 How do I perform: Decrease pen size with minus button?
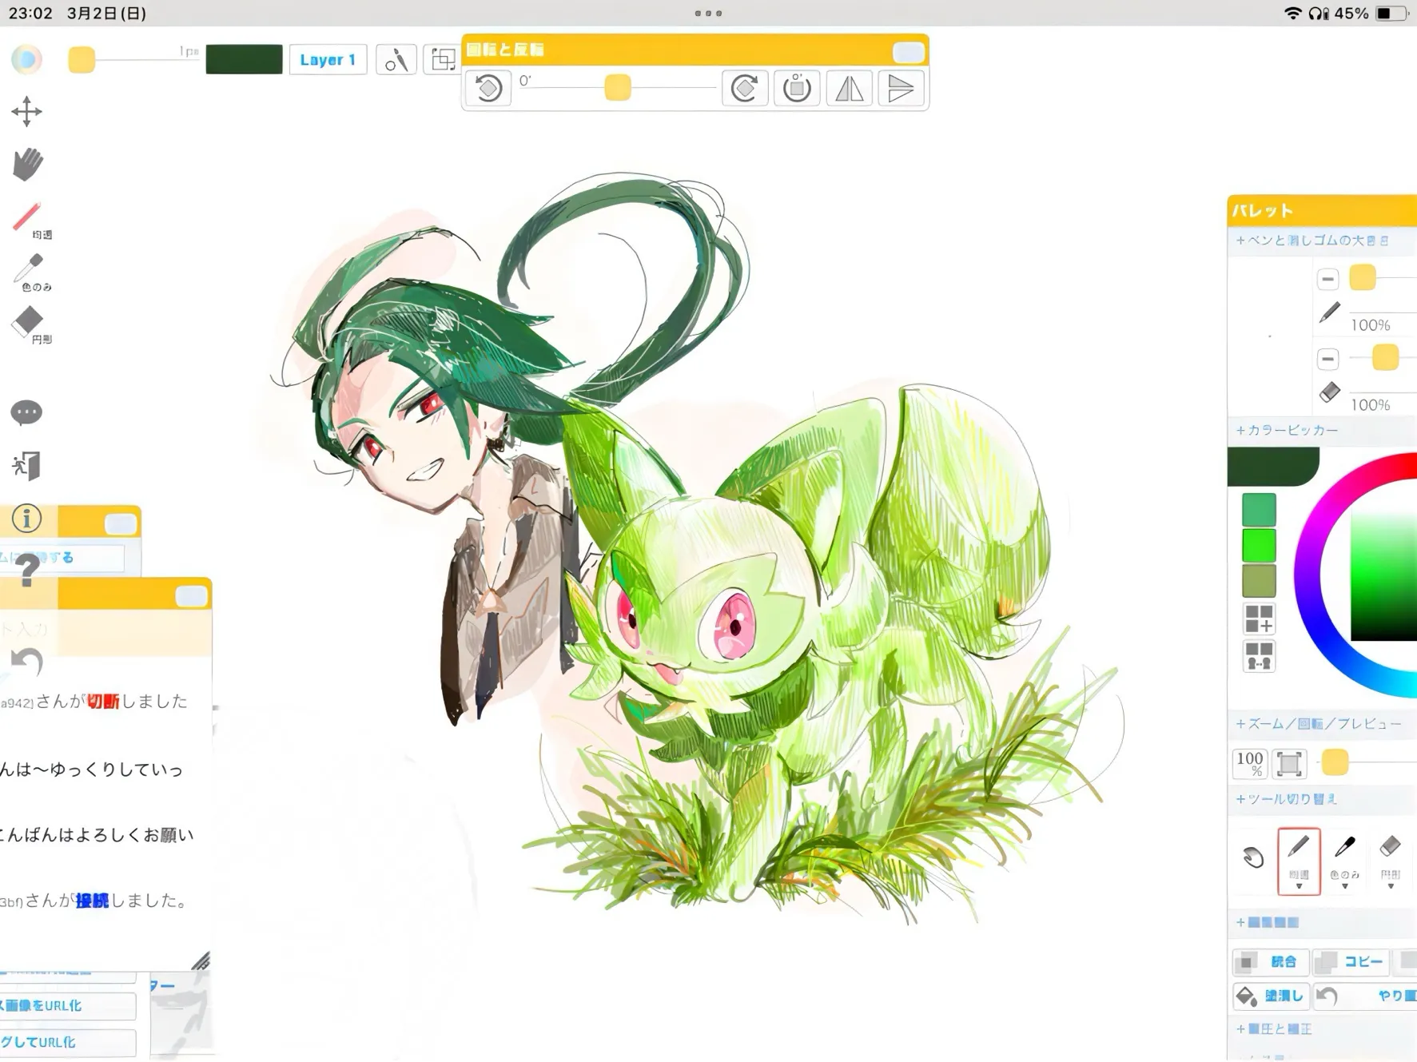tap(1327, 279)
